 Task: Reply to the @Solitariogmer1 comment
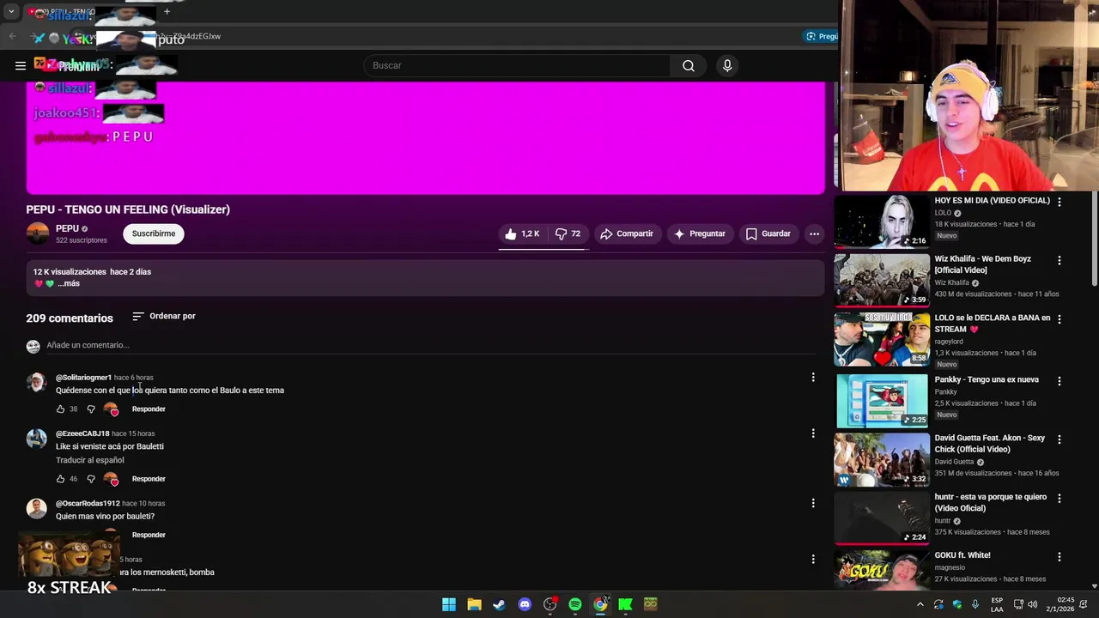(149, 409)
